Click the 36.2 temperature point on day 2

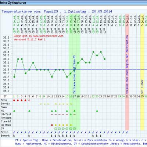(18, 59)
